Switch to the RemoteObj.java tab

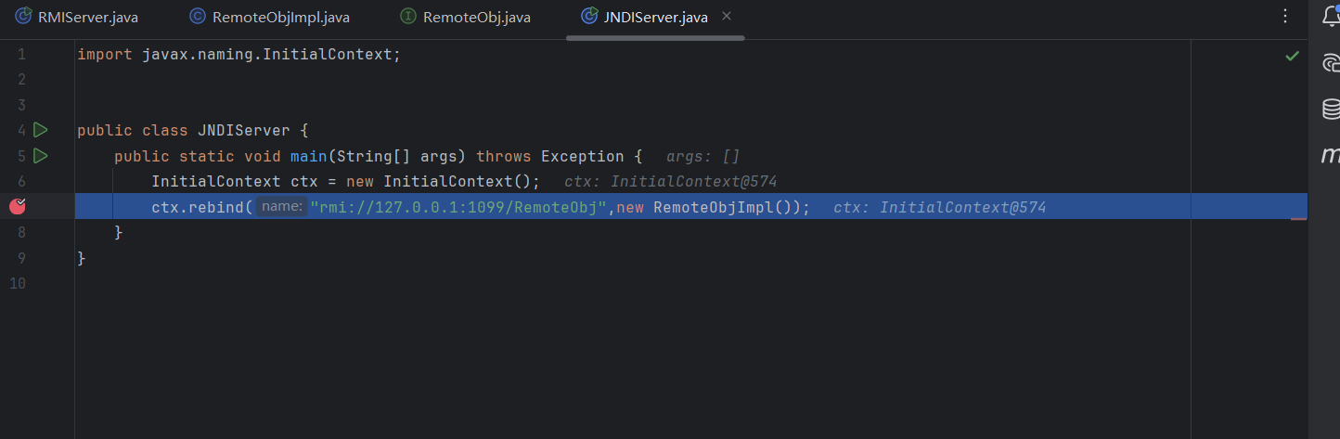476,17
